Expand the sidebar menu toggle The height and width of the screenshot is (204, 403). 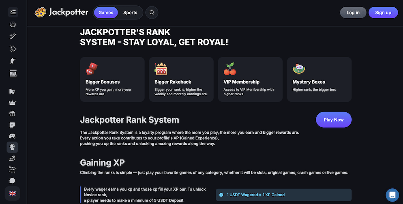pos(13,12)
